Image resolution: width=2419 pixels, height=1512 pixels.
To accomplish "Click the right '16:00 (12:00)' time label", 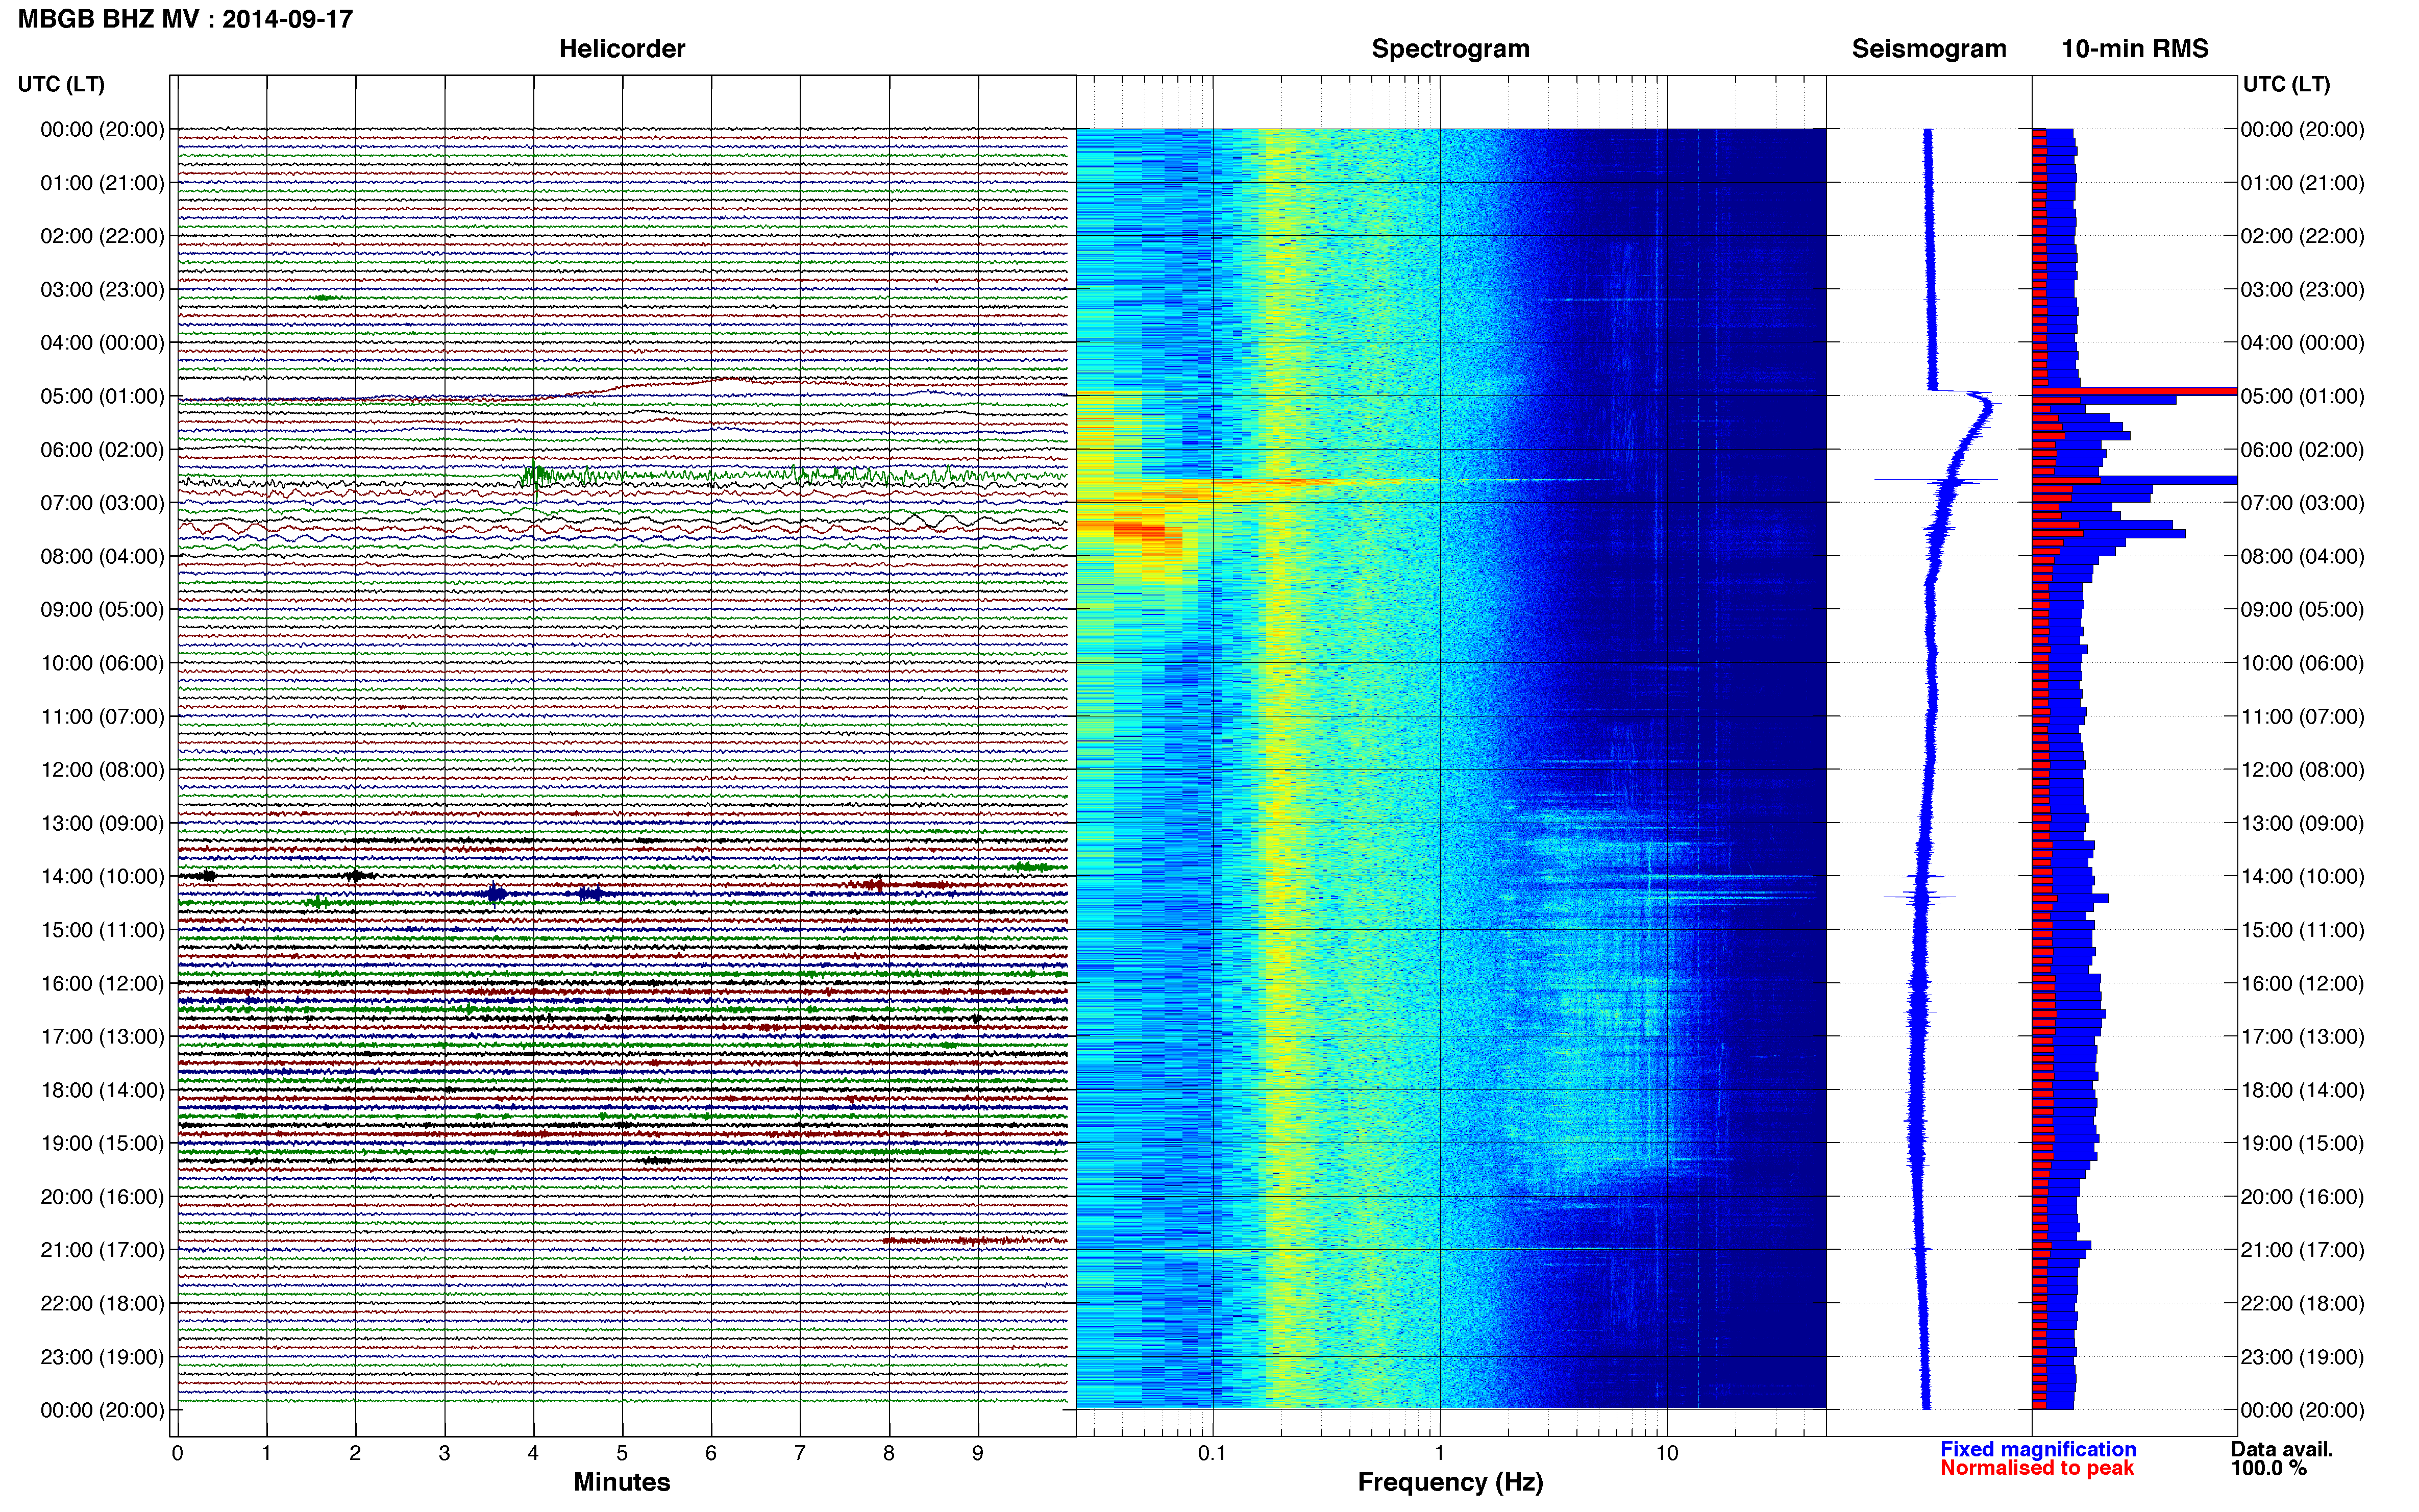I will pyautogui.click(x=2302, y=983).
